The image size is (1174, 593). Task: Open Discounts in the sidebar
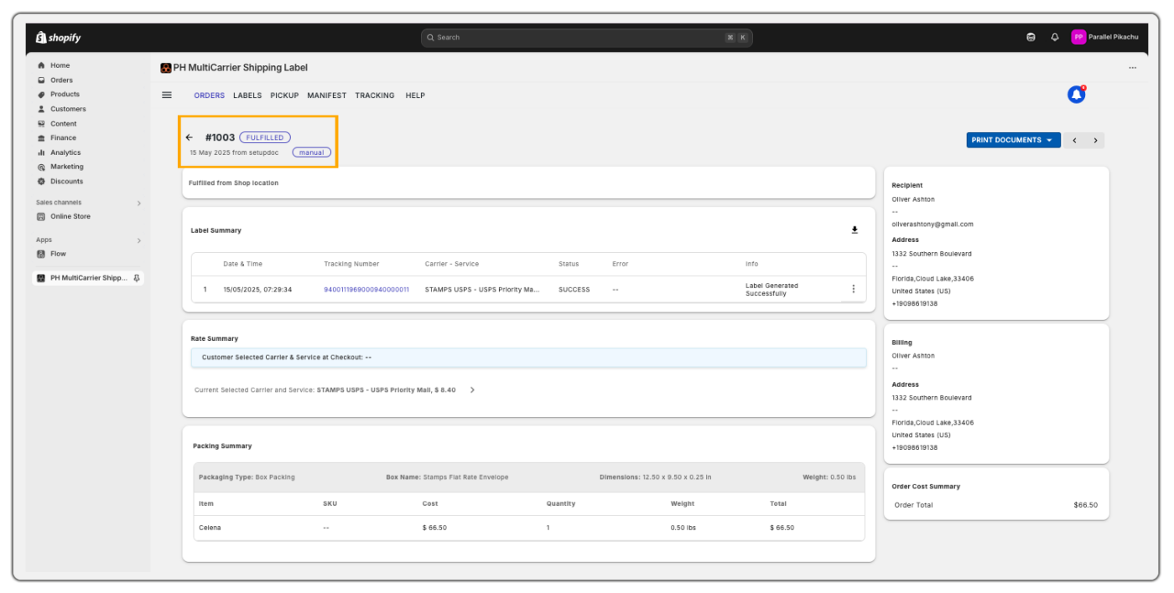[x=66, y=182]
